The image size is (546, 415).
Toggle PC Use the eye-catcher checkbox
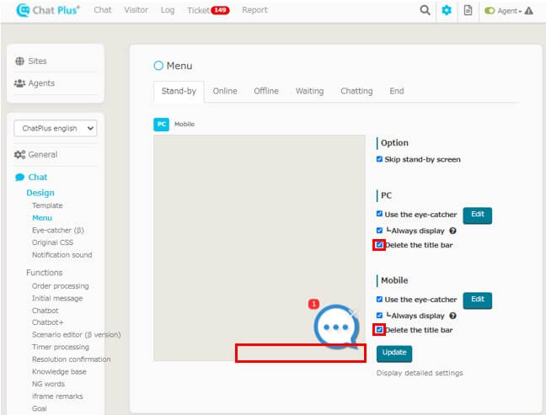[x=379, y=214]
